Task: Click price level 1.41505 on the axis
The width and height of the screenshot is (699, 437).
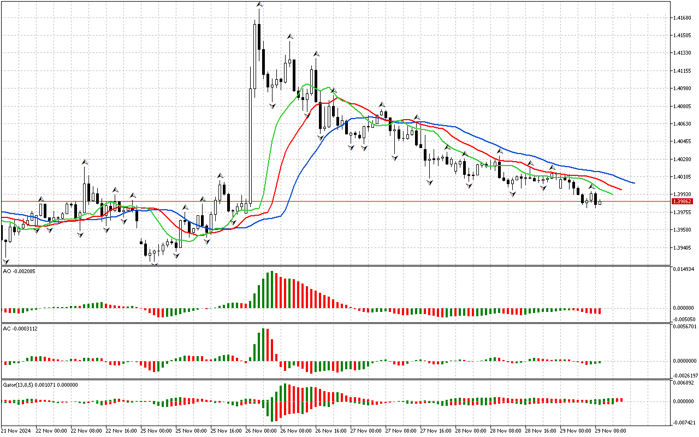Action: tap(682, 36)
